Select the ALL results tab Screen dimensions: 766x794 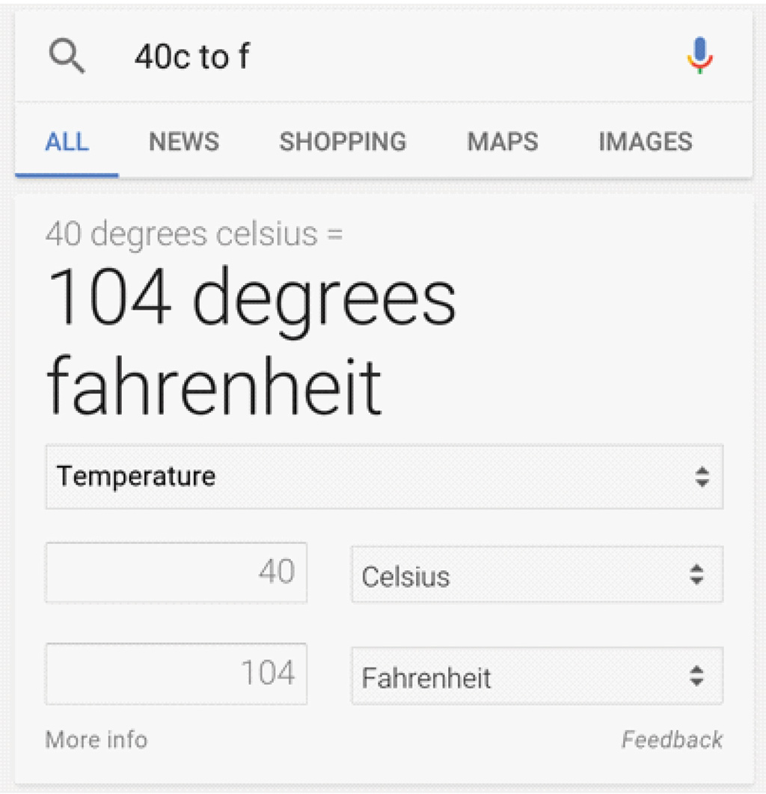point(67,141)
